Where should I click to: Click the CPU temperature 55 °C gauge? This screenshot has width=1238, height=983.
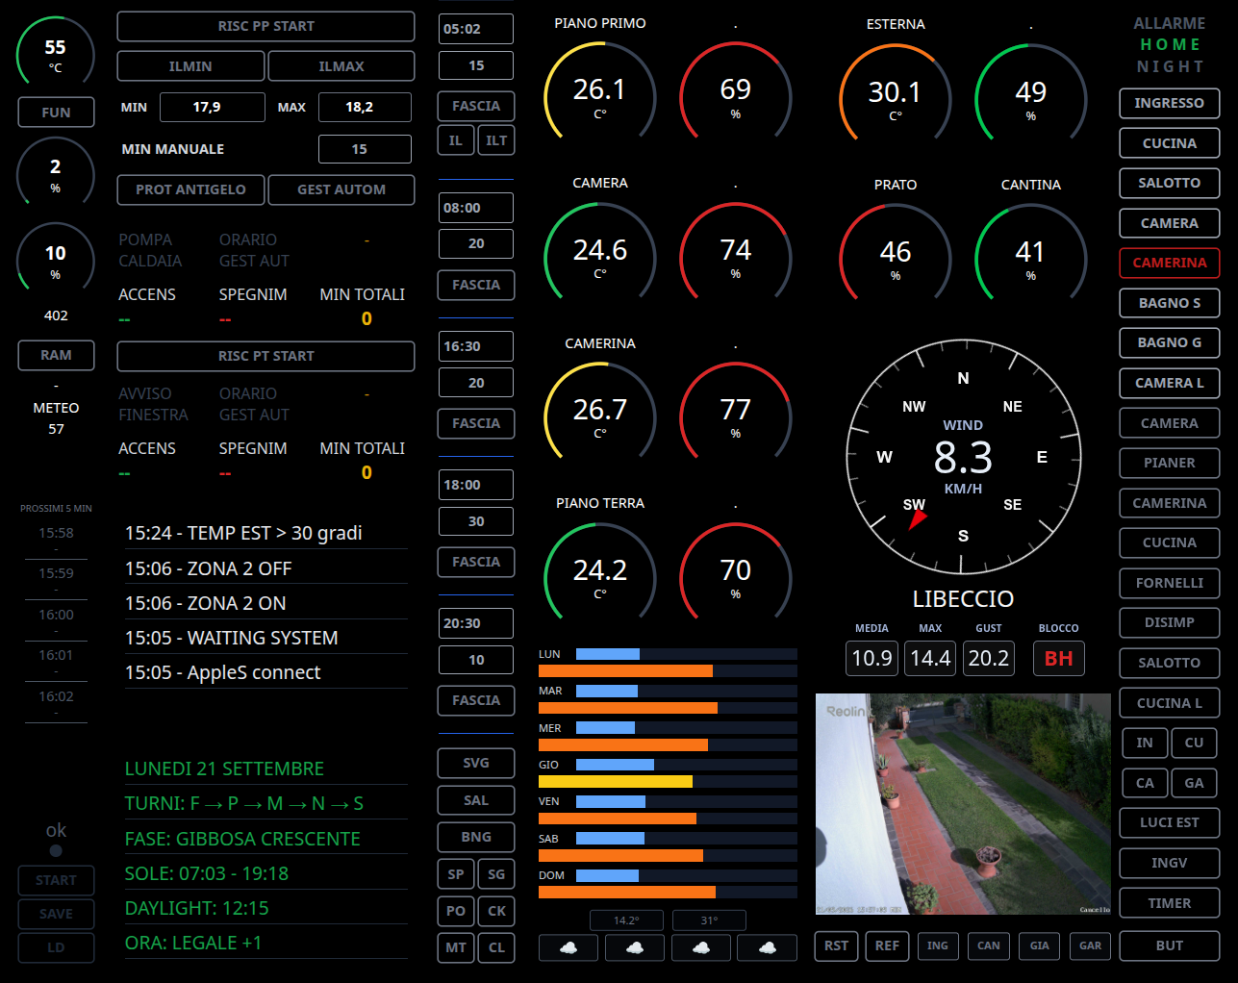click(56, 56)
